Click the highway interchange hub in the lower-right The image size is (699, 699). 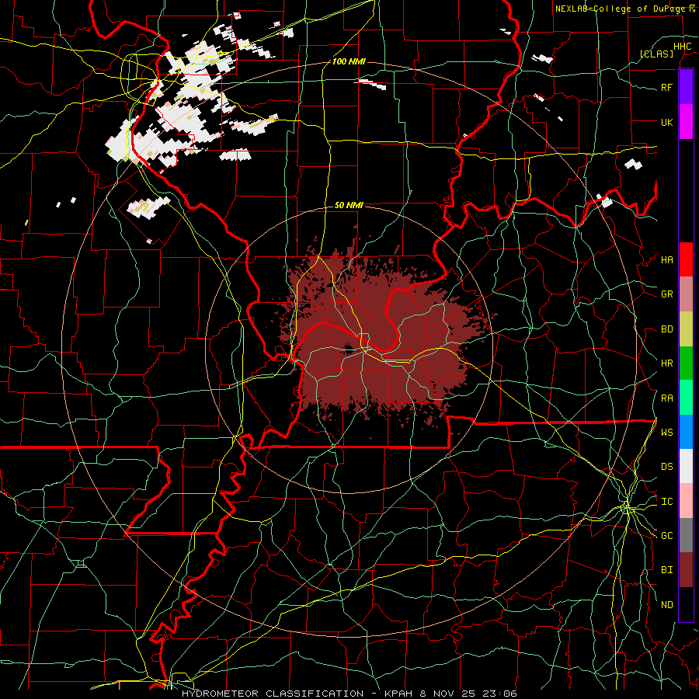(627, 507)
